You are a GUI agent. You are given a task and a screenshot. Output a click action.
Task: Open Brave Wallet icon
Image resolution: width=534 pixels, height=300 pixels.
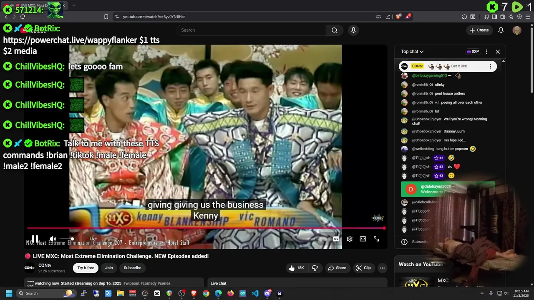point(503,17)
